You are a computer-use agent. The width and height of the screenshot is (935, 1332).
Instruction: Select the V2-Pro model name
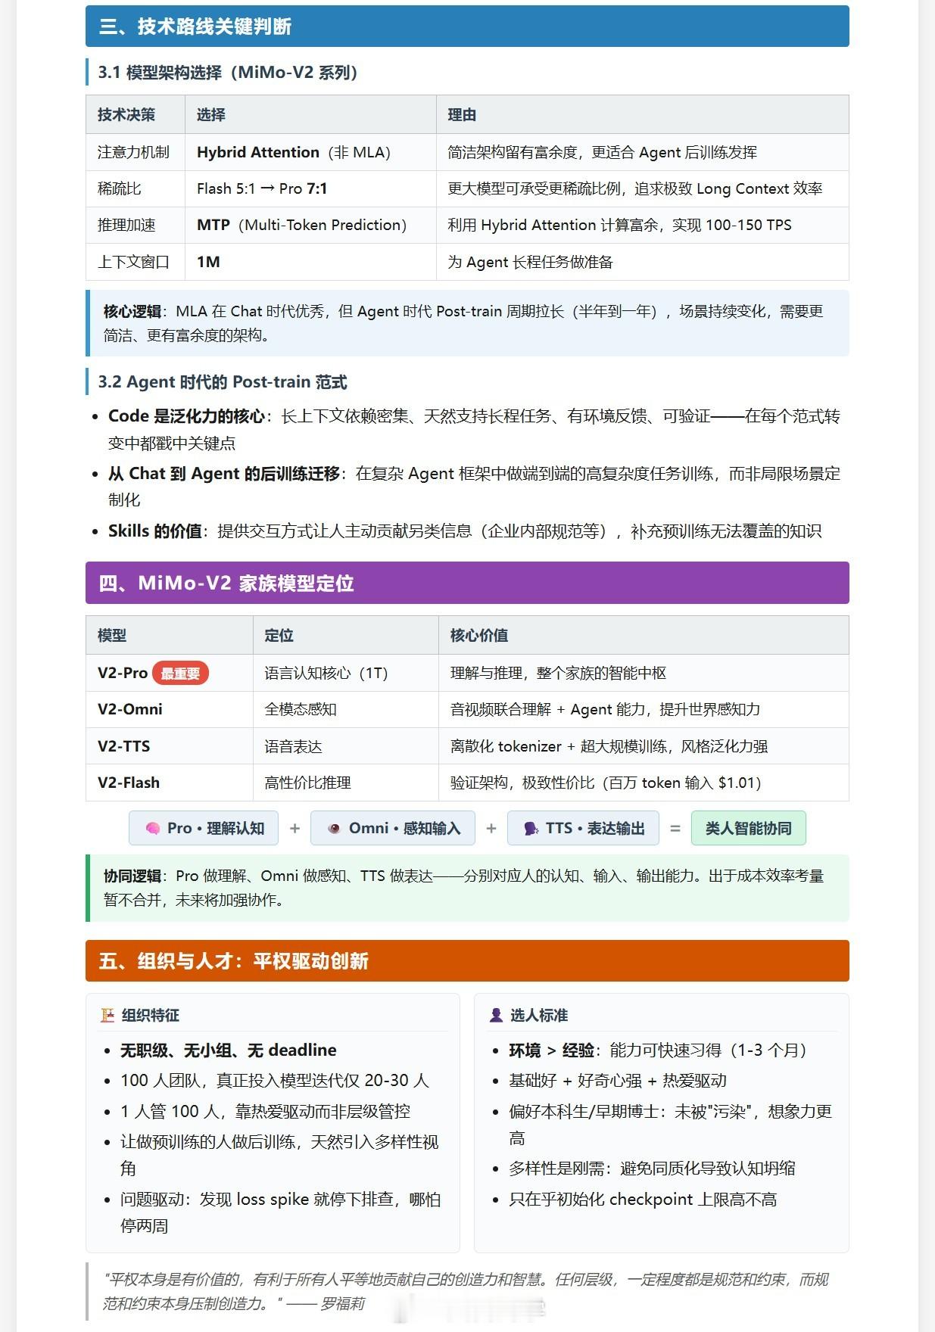[123, 673]
